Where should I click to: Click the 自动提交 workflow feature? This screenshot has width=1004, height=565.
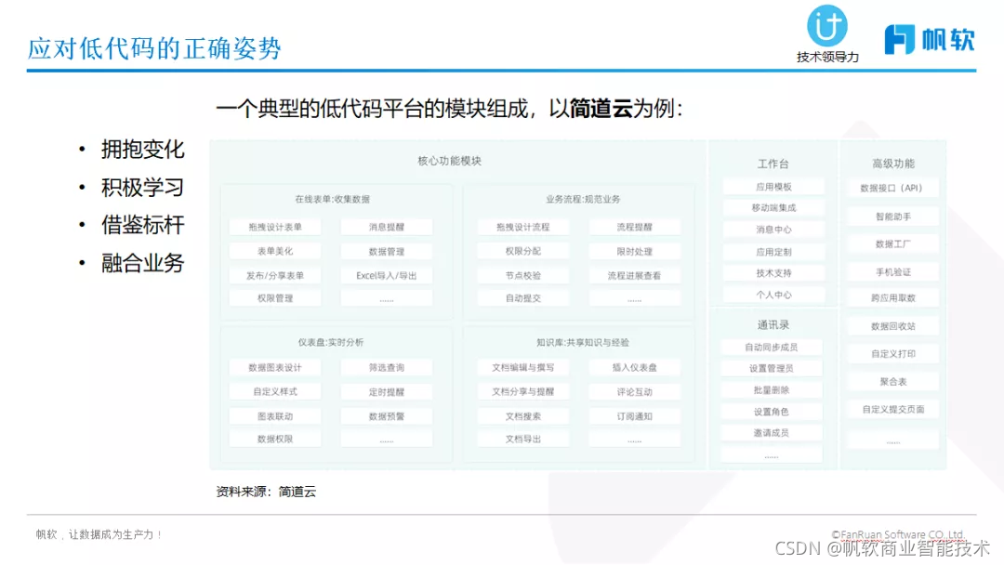click(x=522, y=300)
